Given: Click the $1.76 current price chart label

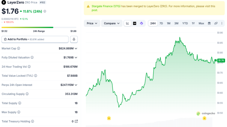Looking at the screenshot, I should tap(221, 60).
